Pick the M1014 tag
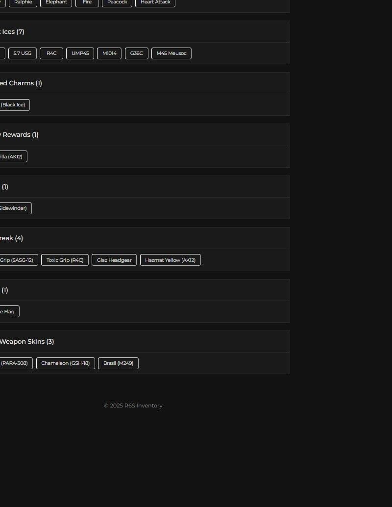The height and width of the screenshot is (507, 392). pyautogui.click(x=109, y=53)
